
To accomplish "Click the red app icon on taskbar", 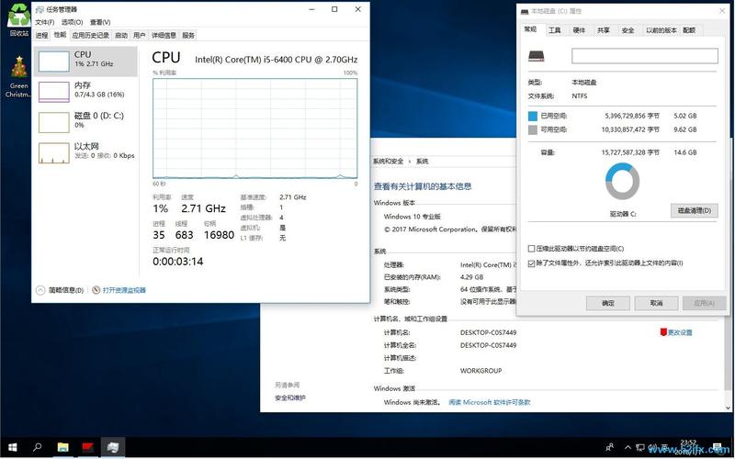I will 87,448.
